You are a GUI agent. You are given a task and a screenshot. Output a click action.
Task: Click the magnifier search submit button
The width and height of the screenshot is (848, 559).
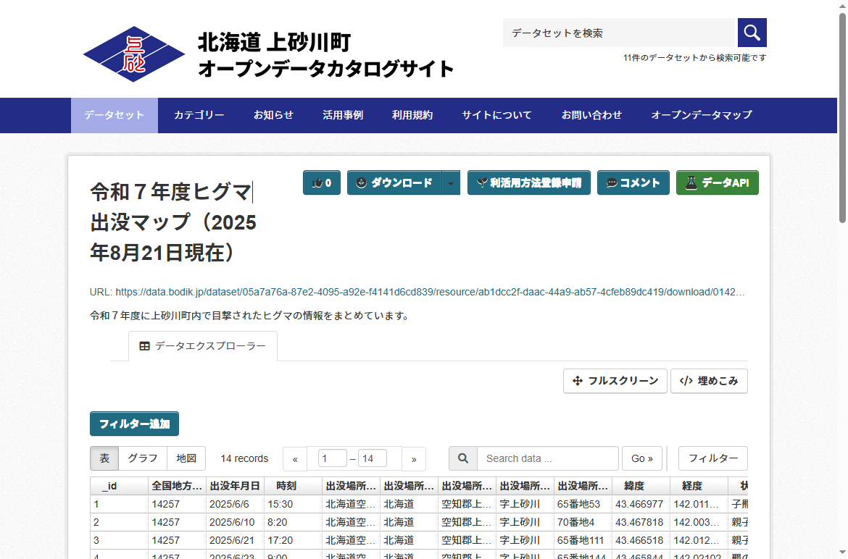click(752, 33)
